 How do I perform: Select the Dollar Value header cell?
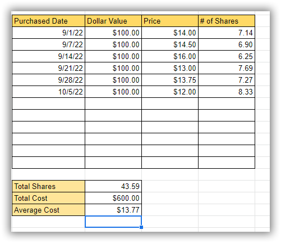pyautogui.click(x=113, y=21)
